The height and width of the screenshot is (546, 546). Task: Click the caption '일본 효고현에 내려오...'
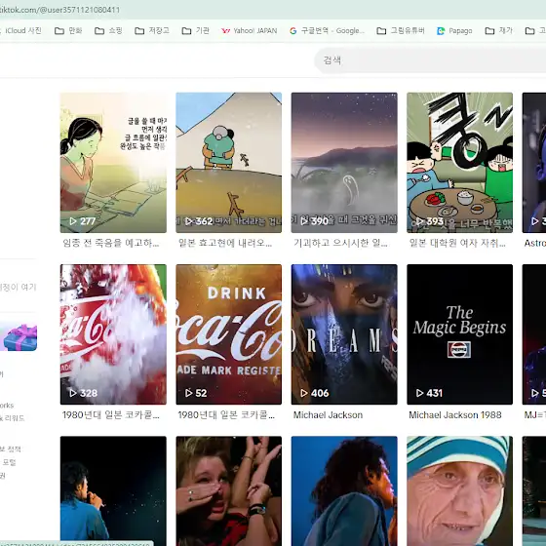click(225, 243)
